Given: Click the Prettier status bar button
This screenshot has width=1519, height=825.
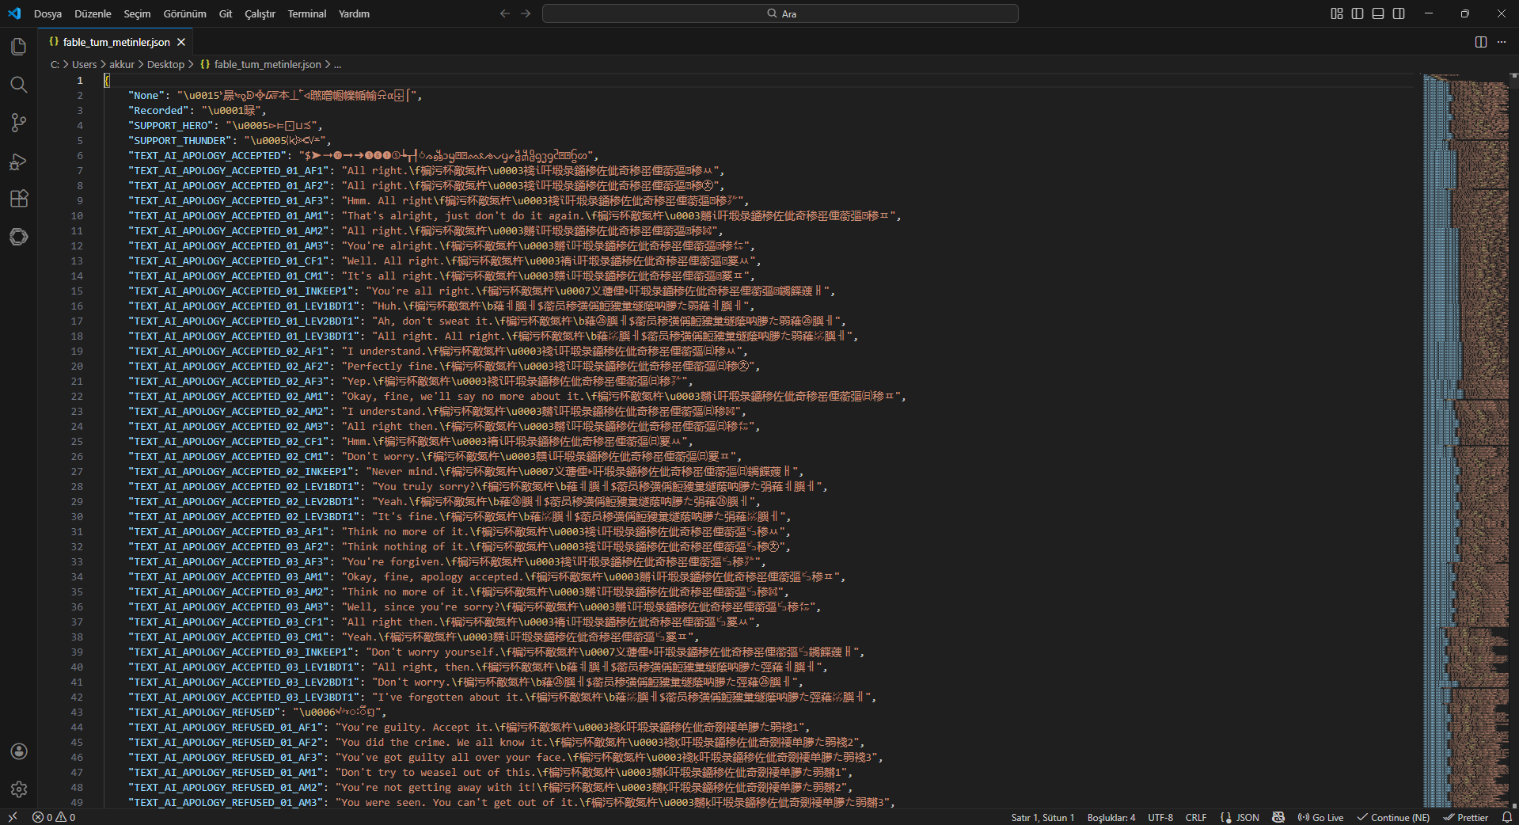Looking at the screenshot, I should coord(1465,817).
